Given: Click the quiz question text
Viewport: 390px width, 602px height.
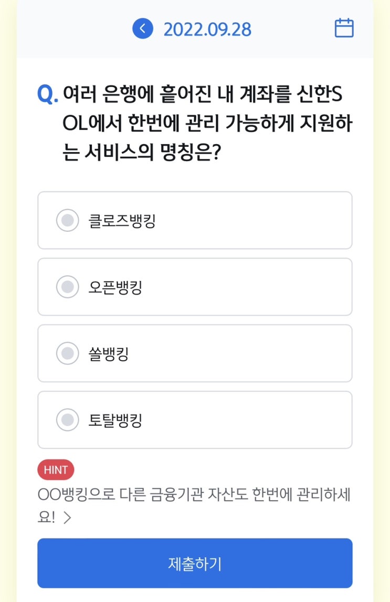Looking at the screenshot, I should click(207, 124).
